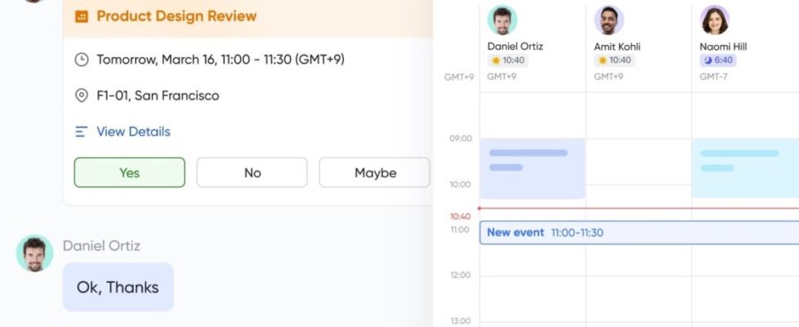This screenshot has height=327, width=799.
Task: Click the Product Design Review title
Action: pos(176,16)
